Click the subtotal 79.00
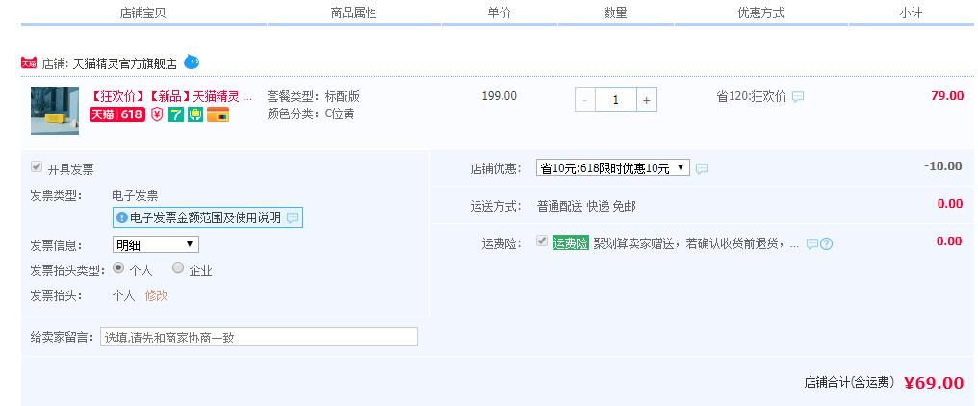This screenshot has width=978, height=406. coord(947,96)
